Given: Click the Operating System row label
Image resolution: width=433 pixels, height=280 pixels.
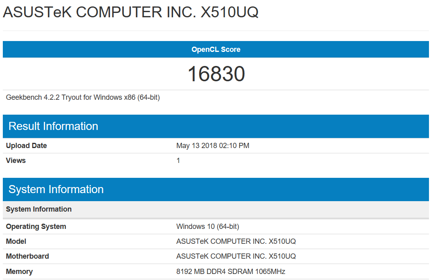Looking at the screenshot, I should point(36,226).
